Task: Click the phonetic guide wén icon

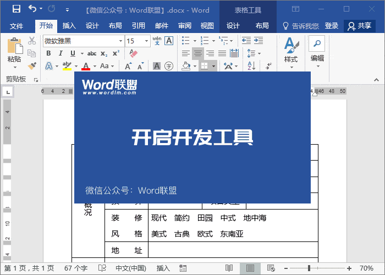Action: click(x=157, y=41)
